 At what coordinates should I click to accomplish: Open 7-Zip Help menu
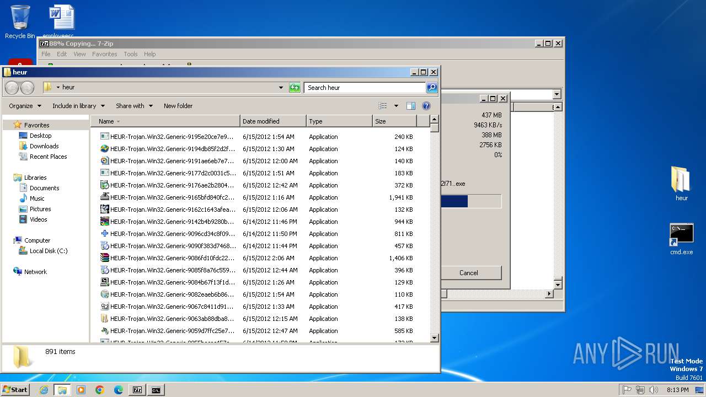(149, 54)
